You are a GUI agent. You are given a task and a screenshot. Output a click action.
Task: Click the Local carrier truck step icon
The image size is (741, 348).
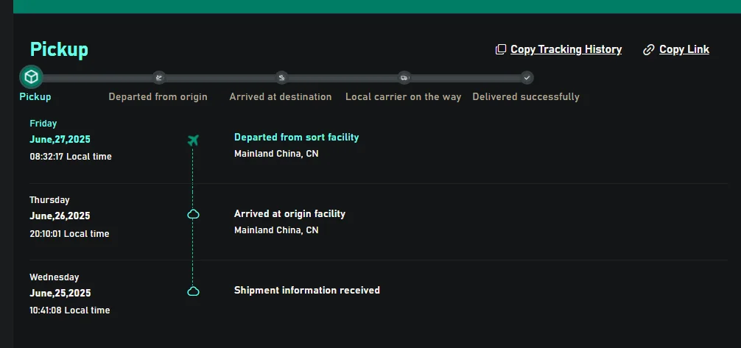[x=404, y=77]
